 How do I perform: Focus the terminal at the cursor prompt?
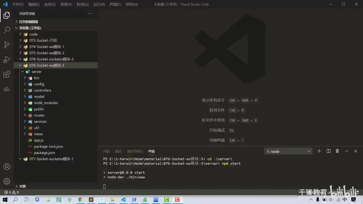(104, 186)
